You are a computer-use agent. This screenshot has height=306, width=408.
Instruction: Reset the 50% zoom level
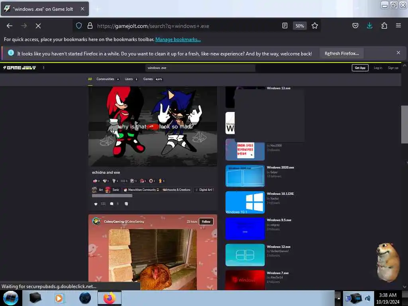coord(300,26)
